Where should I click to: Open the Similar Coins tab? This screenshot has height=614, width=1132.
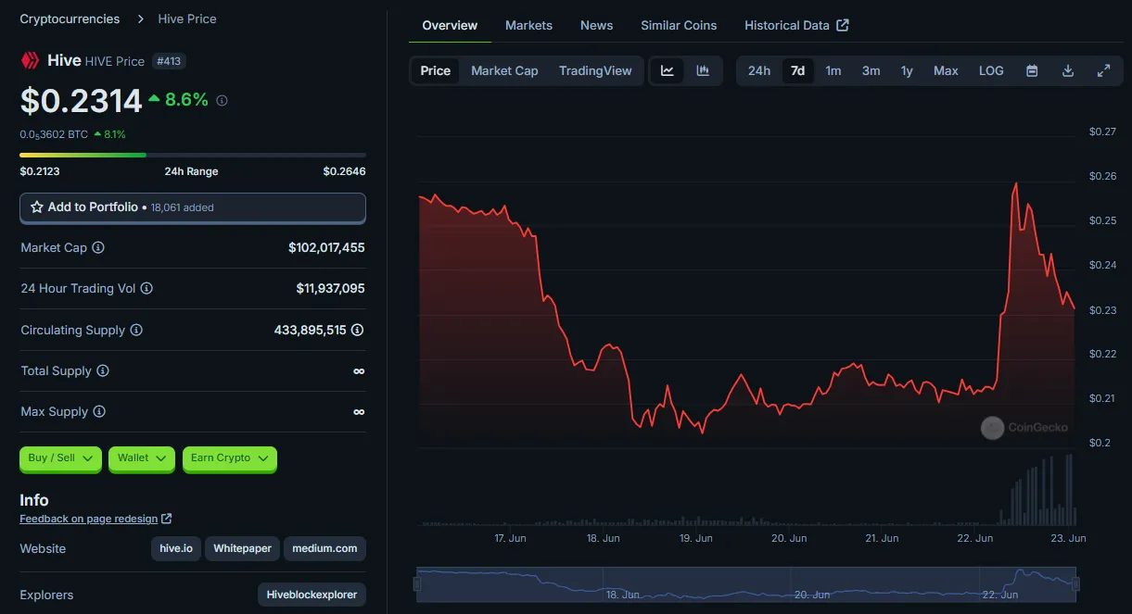pyautogui.click(x=679, y=25)
